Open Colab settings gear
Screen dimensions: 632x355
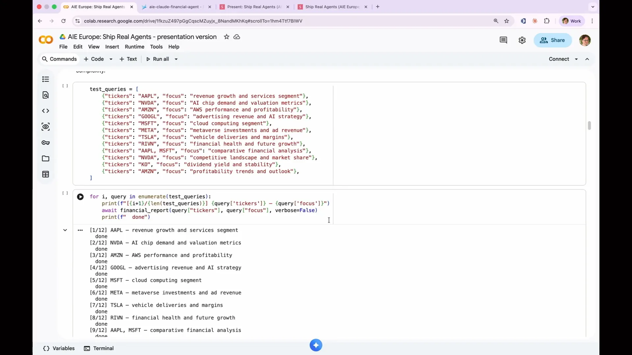pyautogui.click(x=522, y=40)
